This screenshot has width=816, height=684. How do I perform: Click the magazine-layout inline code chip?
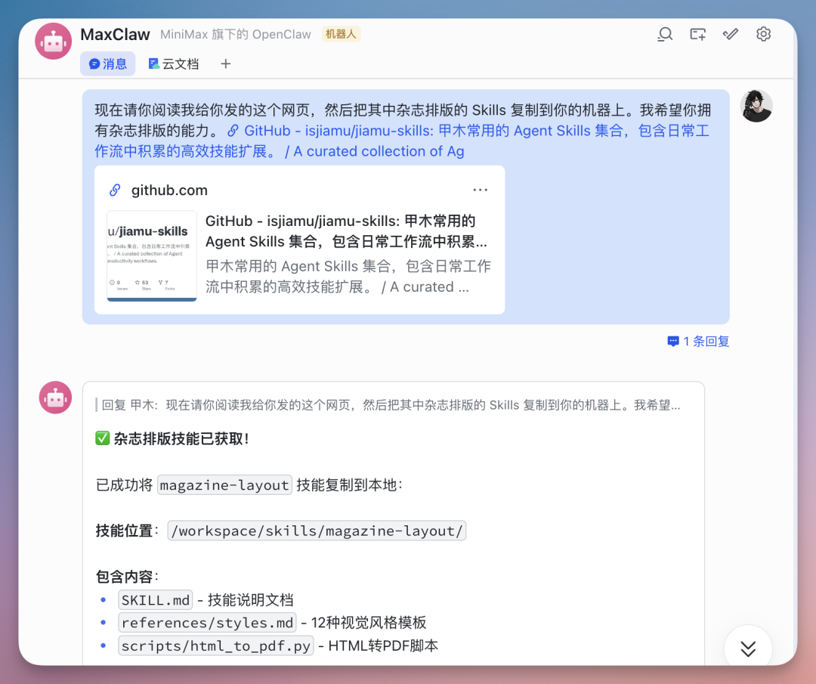(x=224, y=485)
